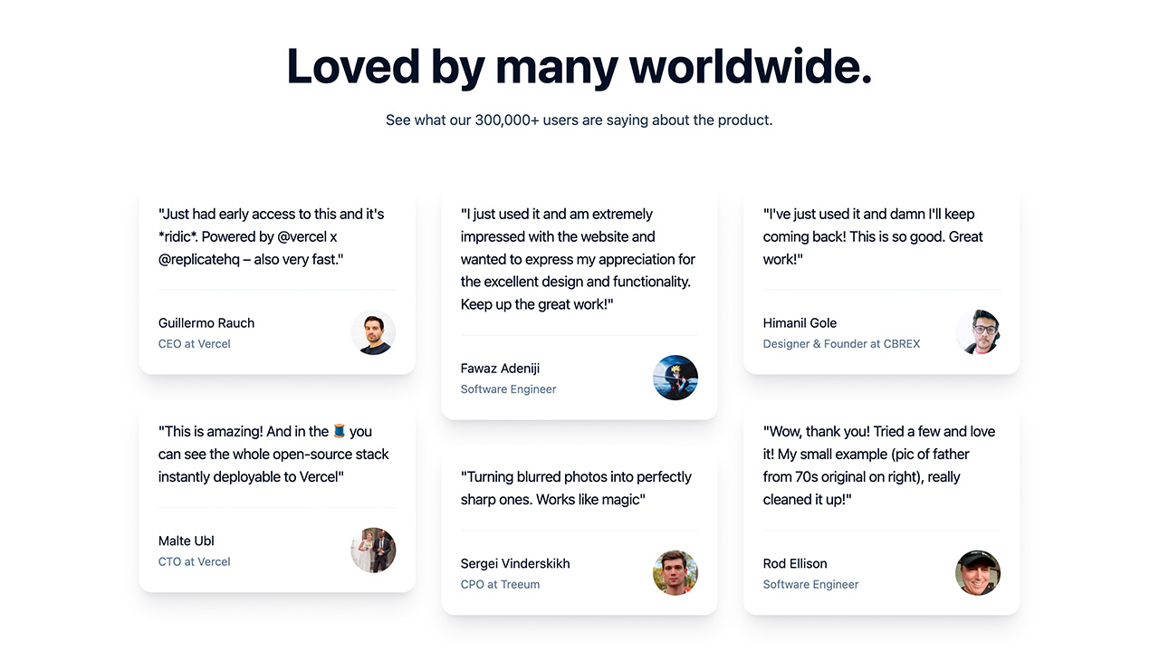1159x652 pixels.
Task: Open the "Turning blurred photos" testimonial quote
Action: point(576,488)
